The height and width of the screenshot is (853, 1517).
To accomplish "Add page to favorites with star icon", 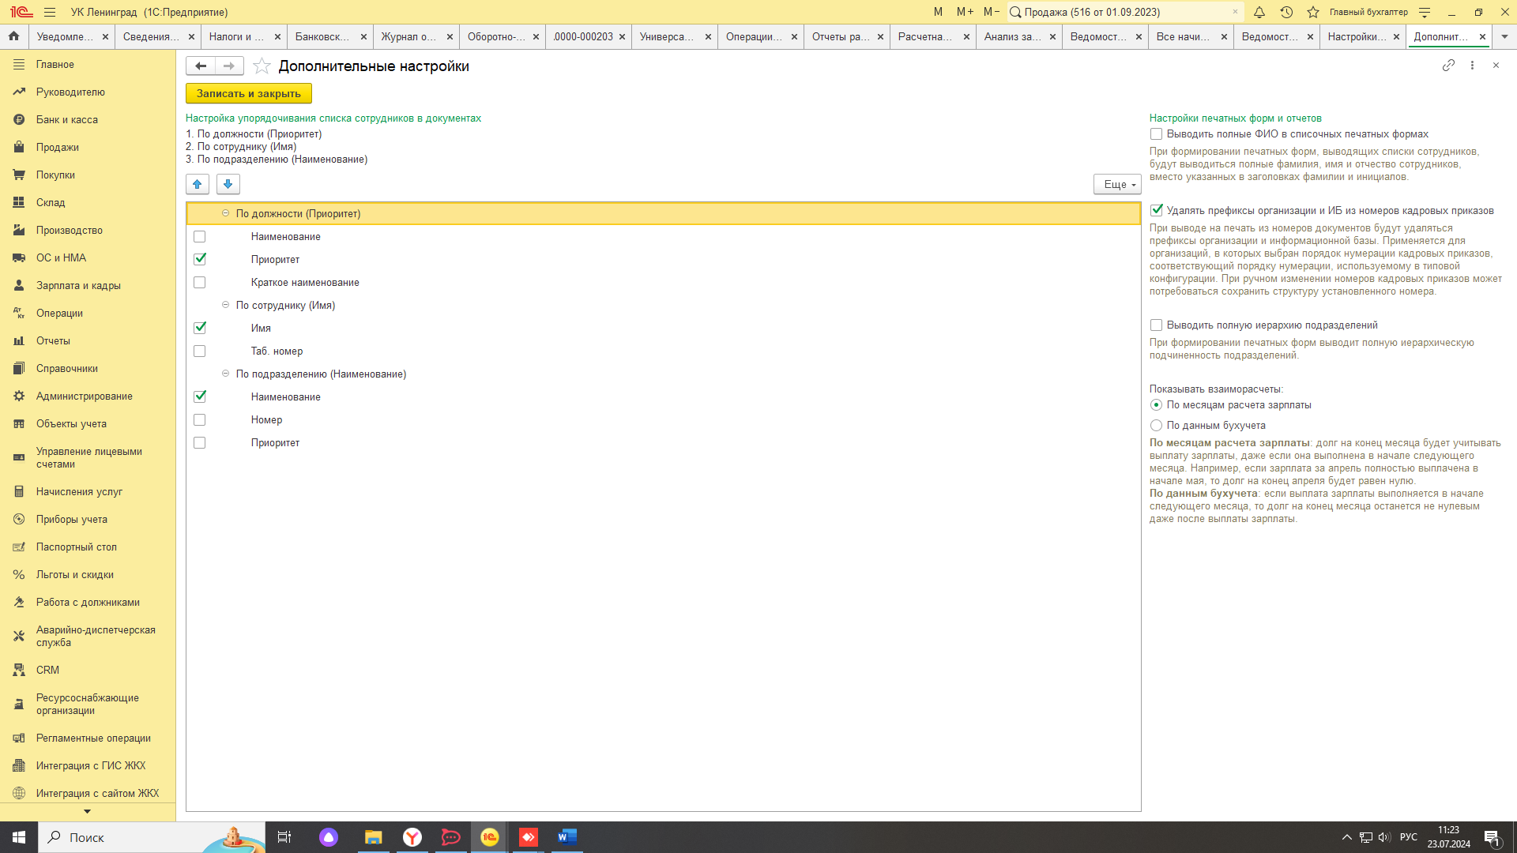I will click(262, 66).
